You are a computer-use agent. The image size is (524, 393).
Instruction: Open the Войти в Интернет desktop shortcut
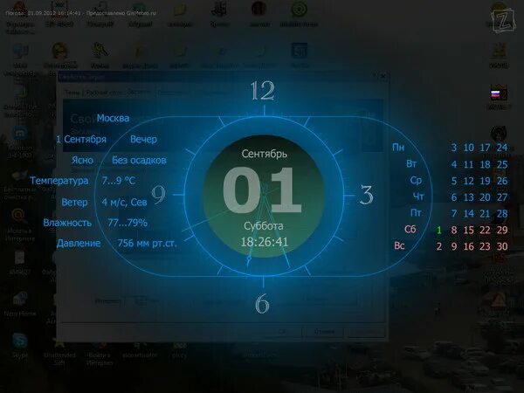100,354
